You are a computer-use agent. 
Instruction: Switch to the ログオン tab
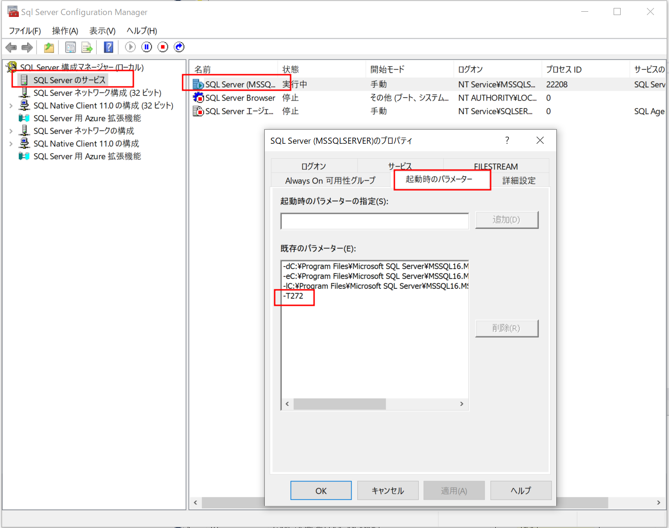pyautogui.click(x=314, y=166)
